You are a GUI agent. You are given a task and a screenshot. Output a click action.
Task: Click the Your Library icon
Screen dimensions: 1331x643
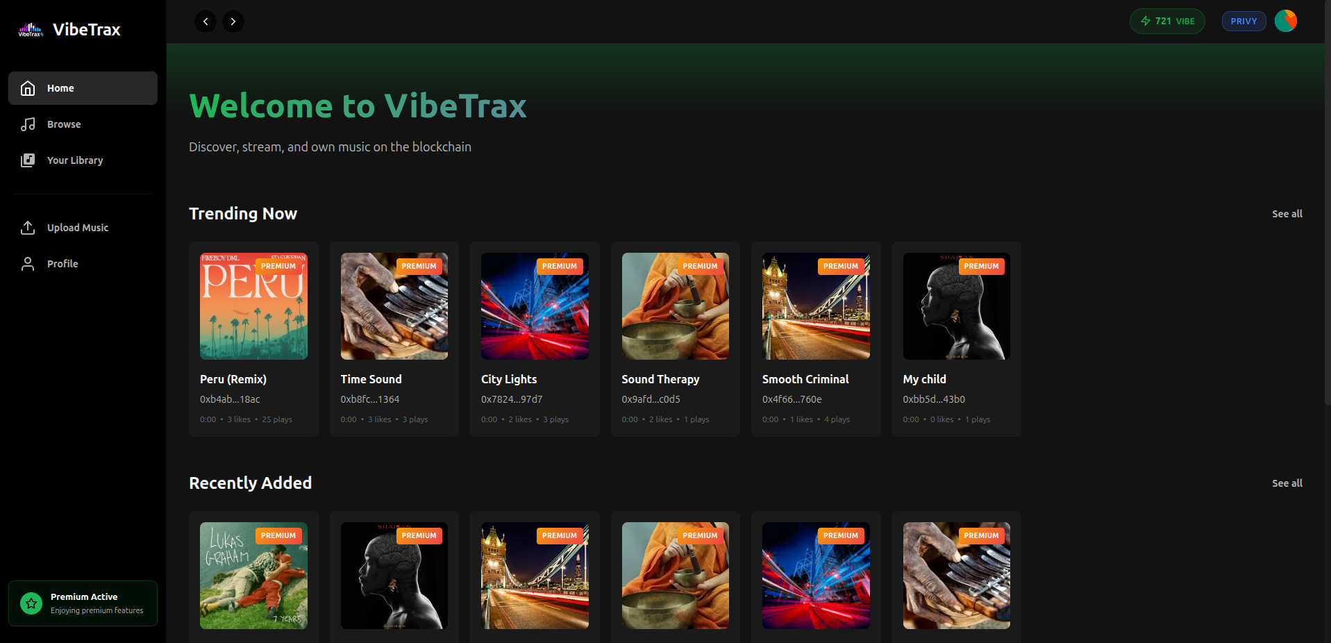coord(28,160)
